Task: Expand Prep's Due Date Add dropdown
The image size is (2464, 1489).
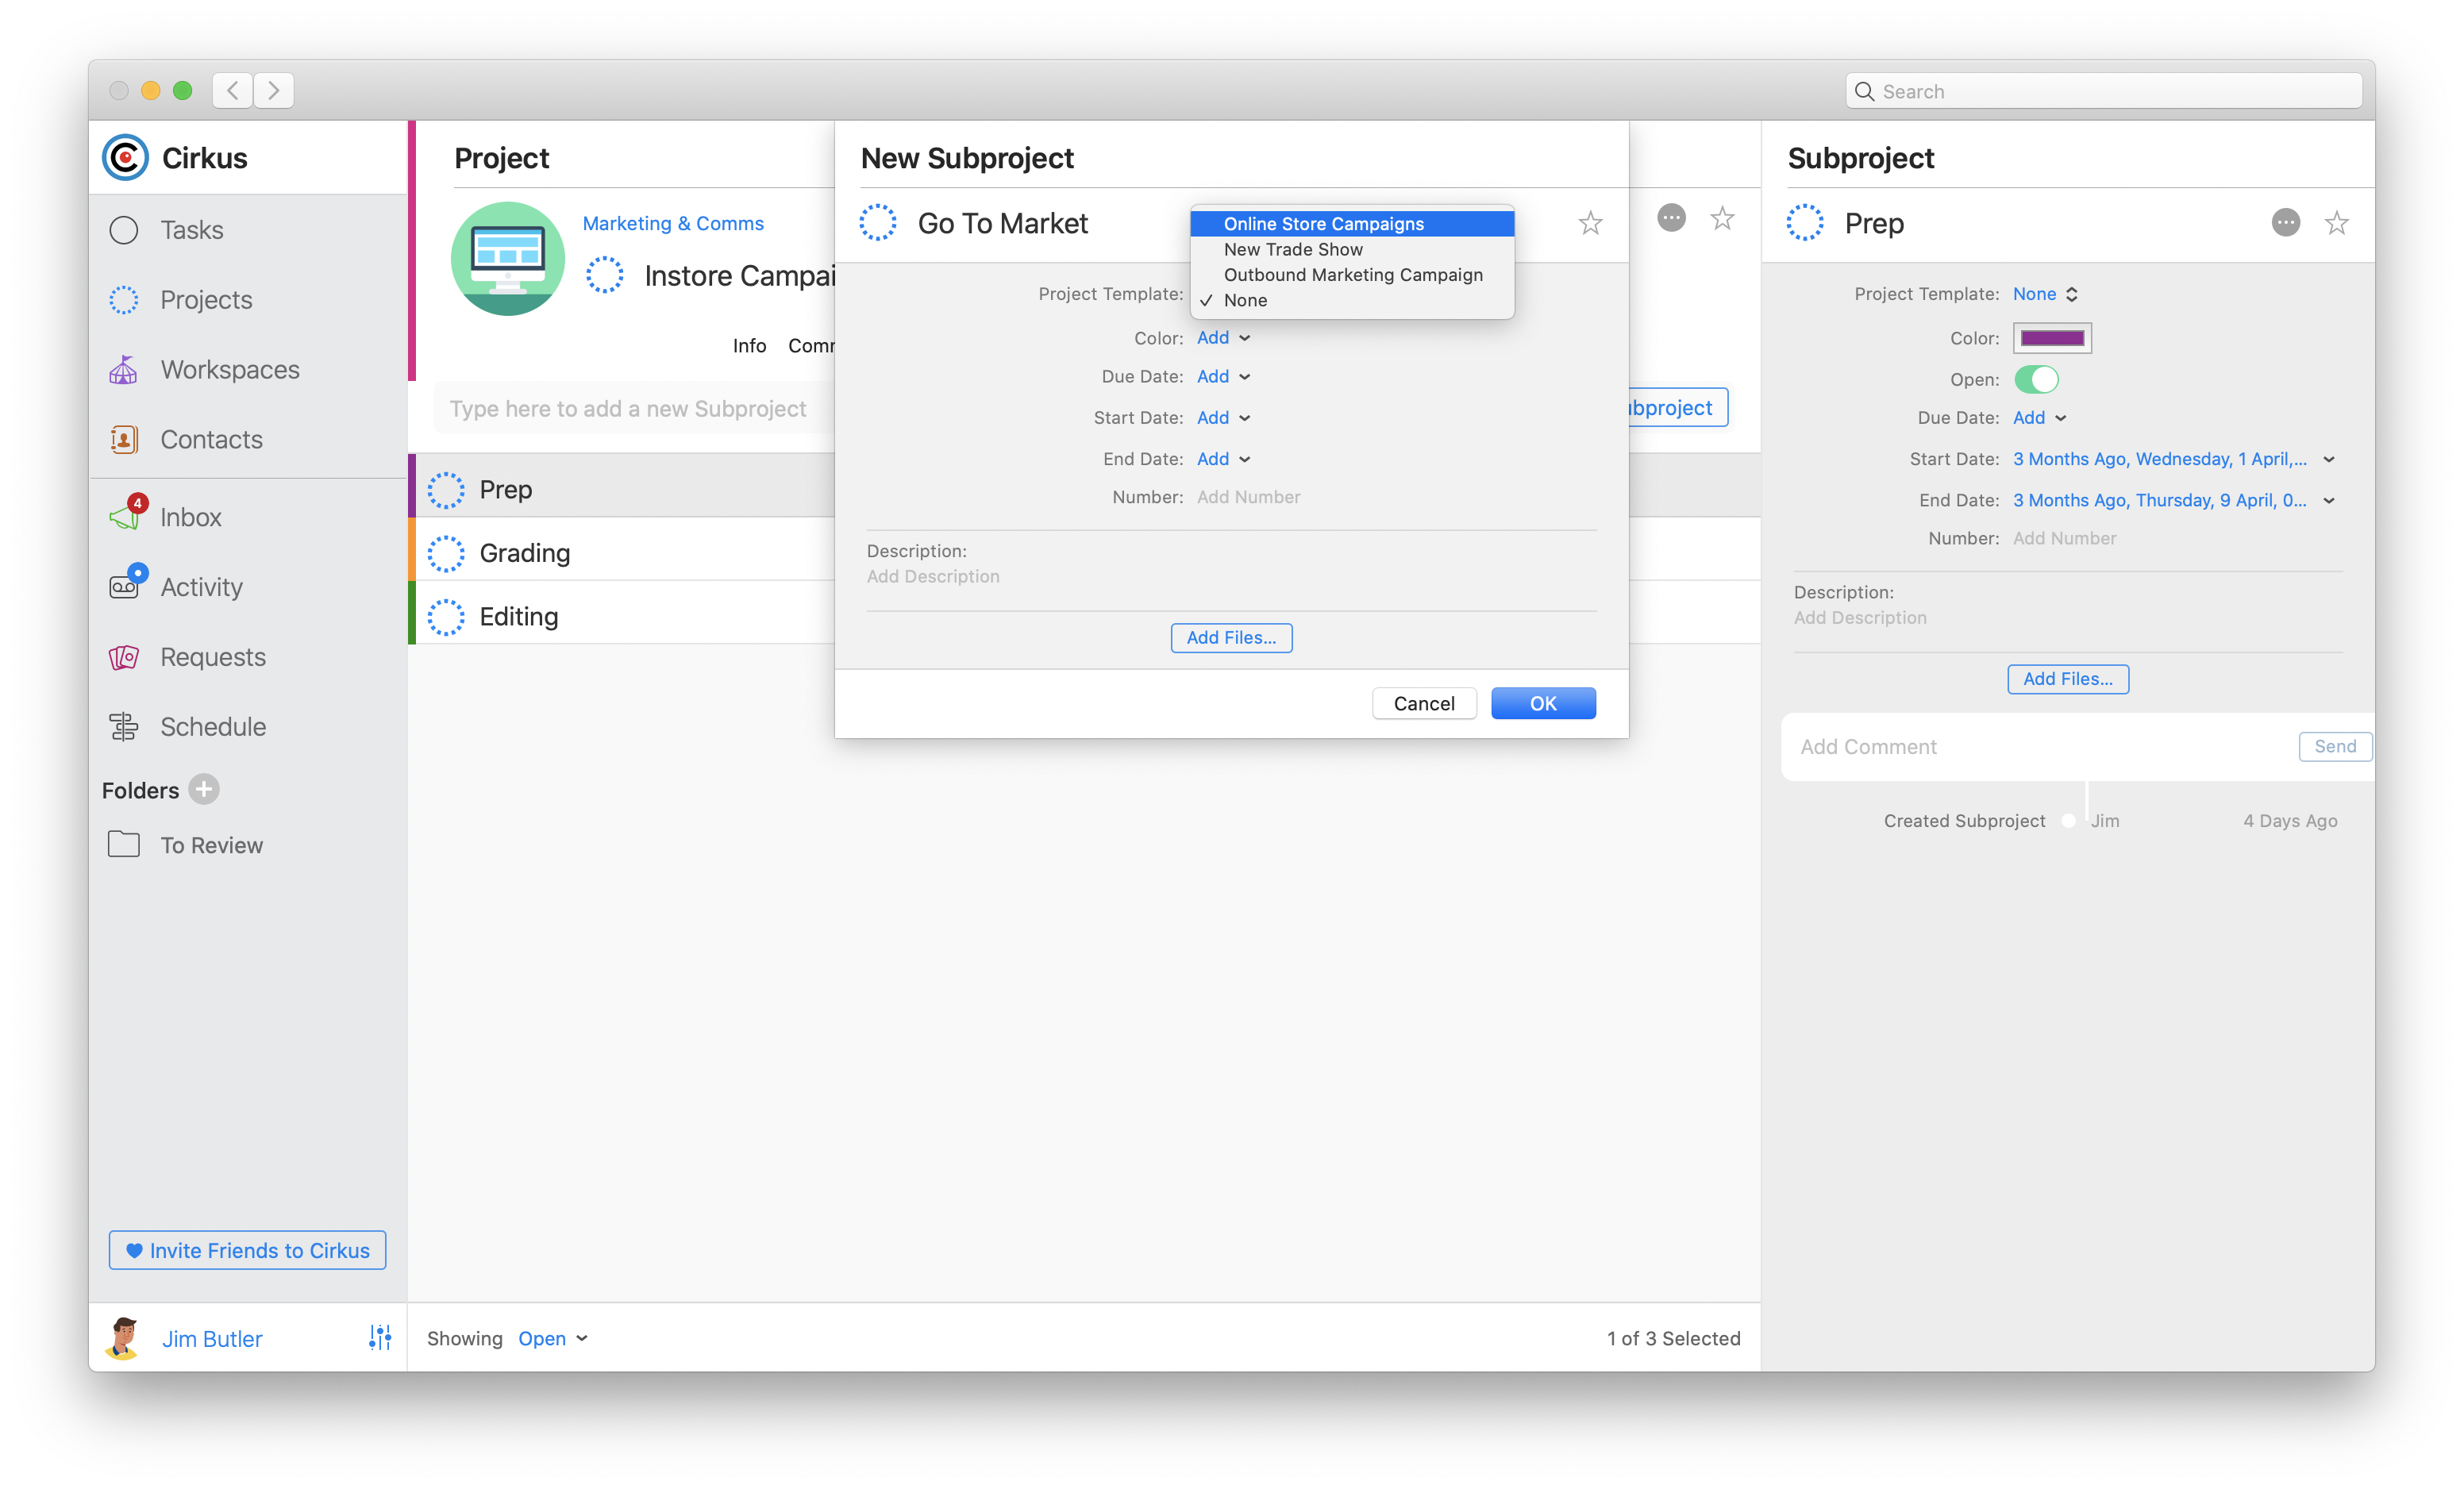Action: click(2040, 418)
